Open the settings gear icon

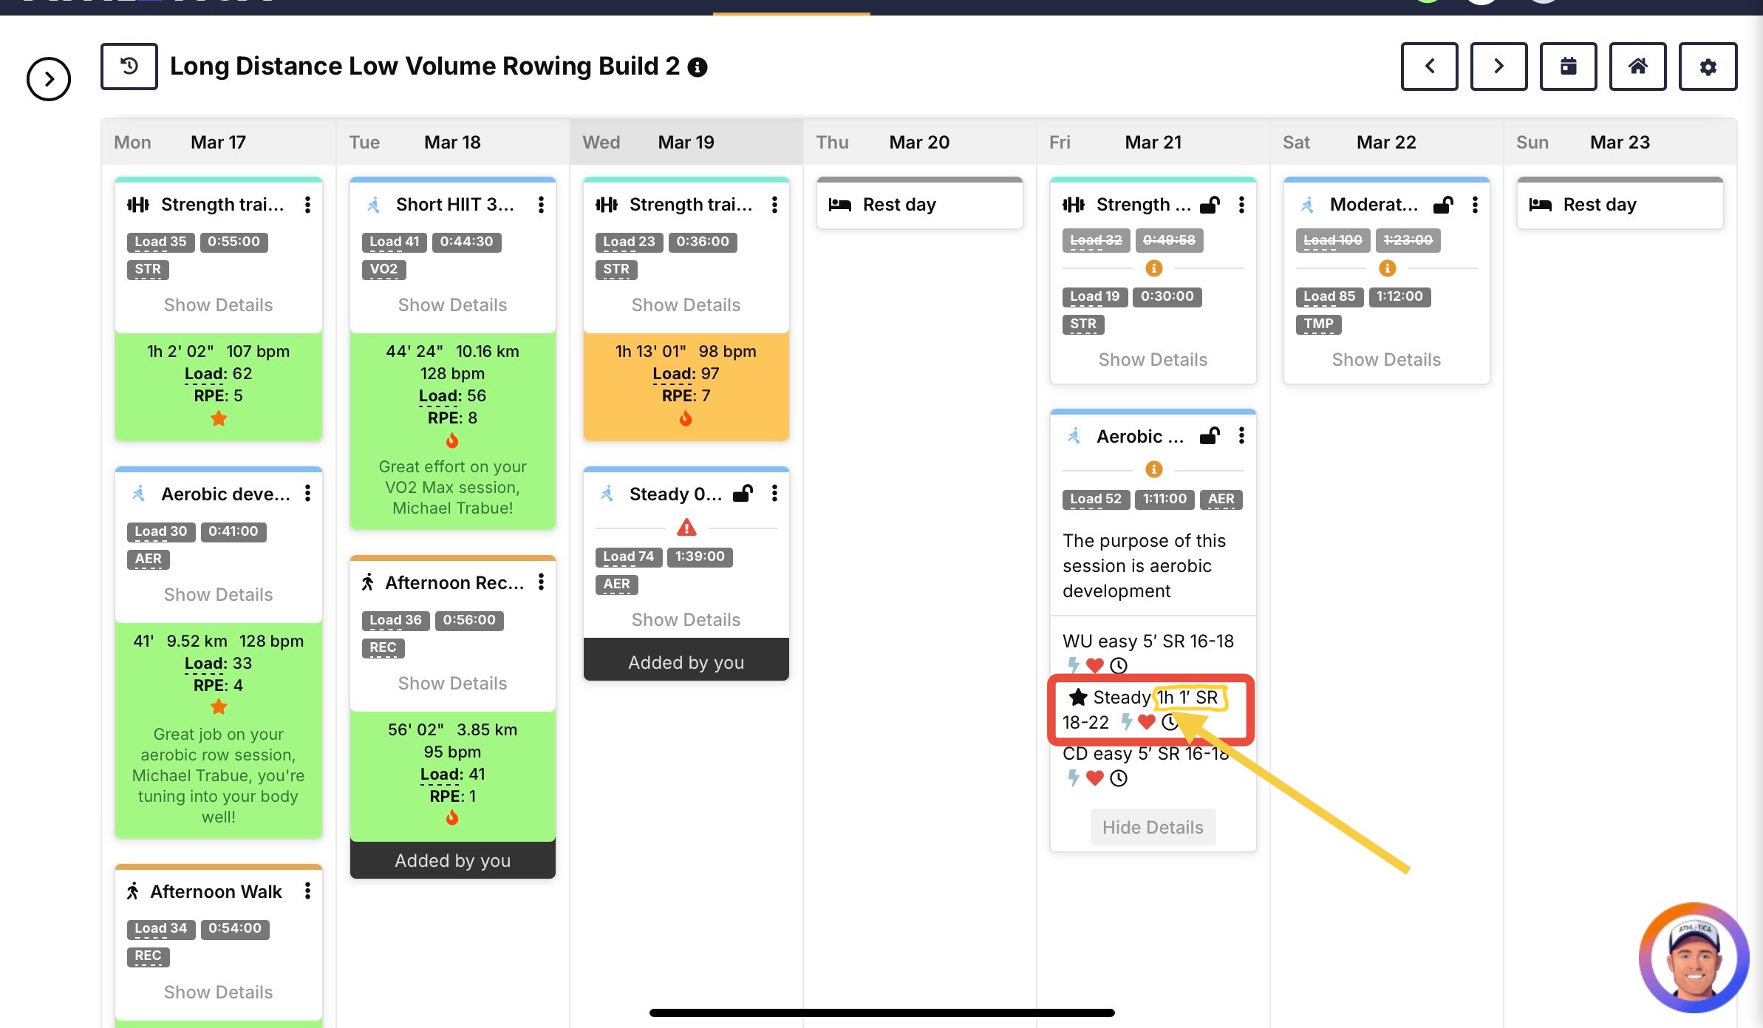(x=1708, y=67)
